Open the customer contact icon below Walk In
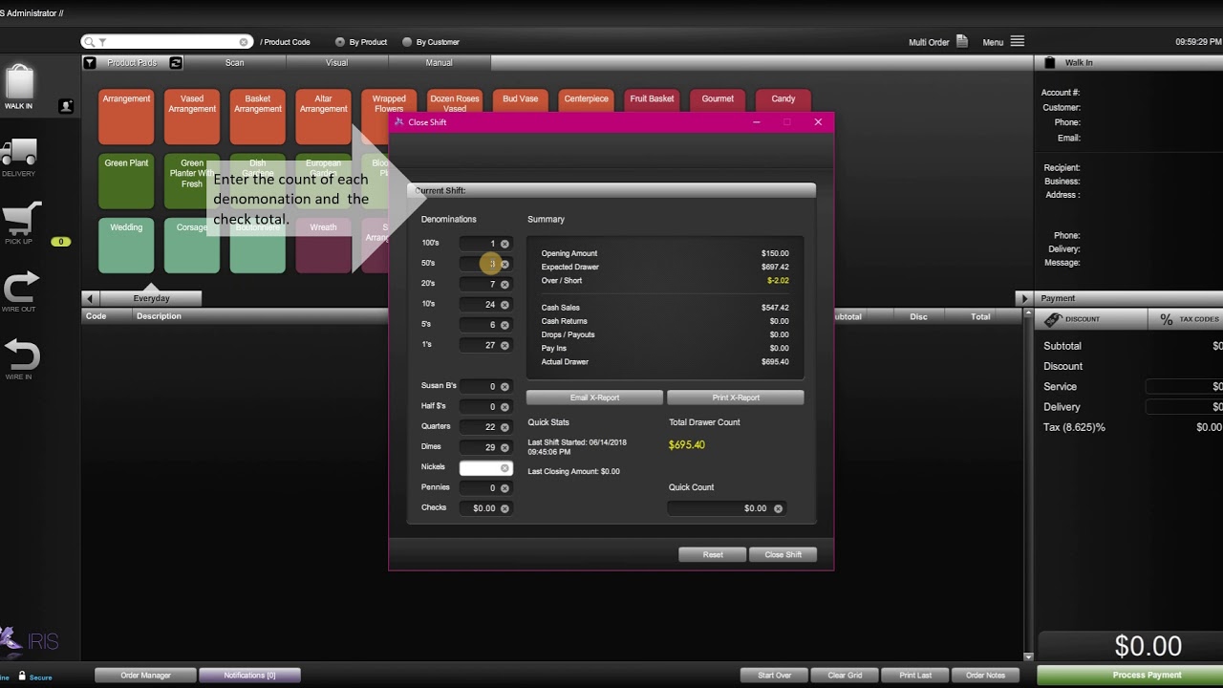The height and width of the screenshot is (688, 1223). [x=66, y=106]
